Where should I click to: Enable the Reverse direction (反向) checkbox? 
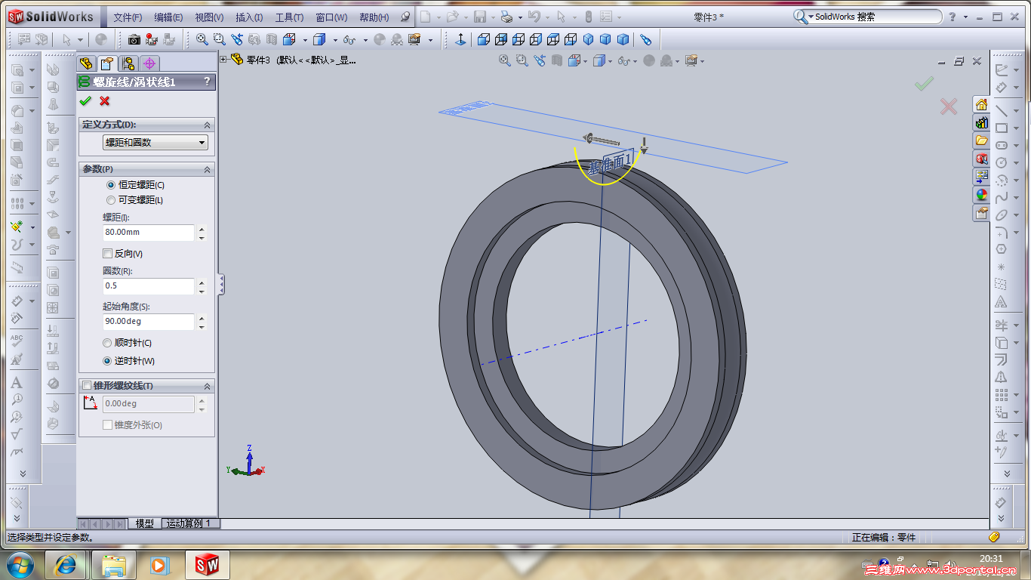(x=107, y=254)
